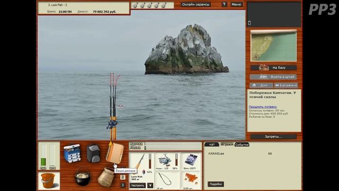Select the fishing line package slot
The image size is (339, 191).
(x=191, y=161)
